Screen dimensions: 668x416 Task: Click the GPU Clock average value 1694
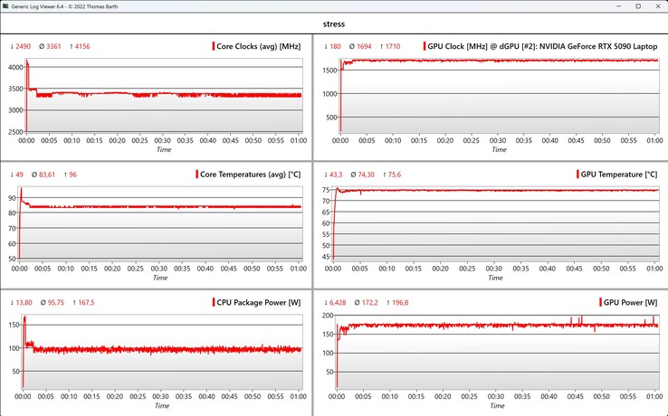pos(364,46)
